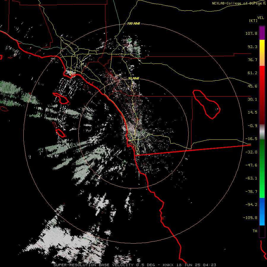Click the [KT] units label
Viewport: 267px width, 267px height.
(x=253, y=20)
